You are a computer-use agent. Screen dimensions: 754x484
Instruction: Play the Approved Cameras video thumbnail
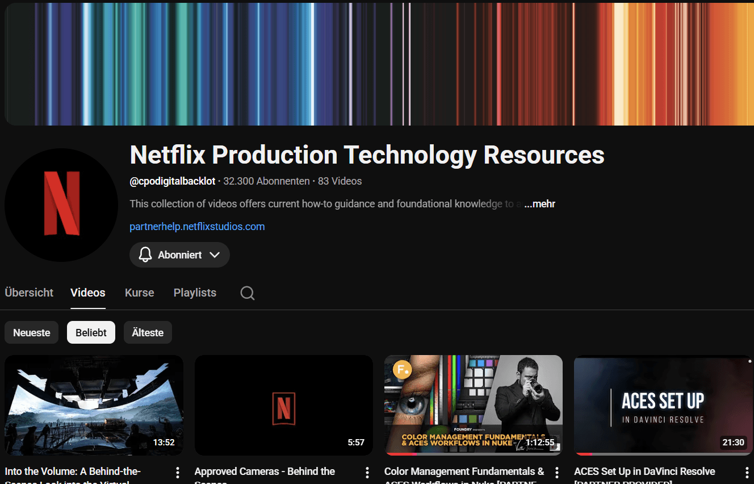click(x=284, y=405)
